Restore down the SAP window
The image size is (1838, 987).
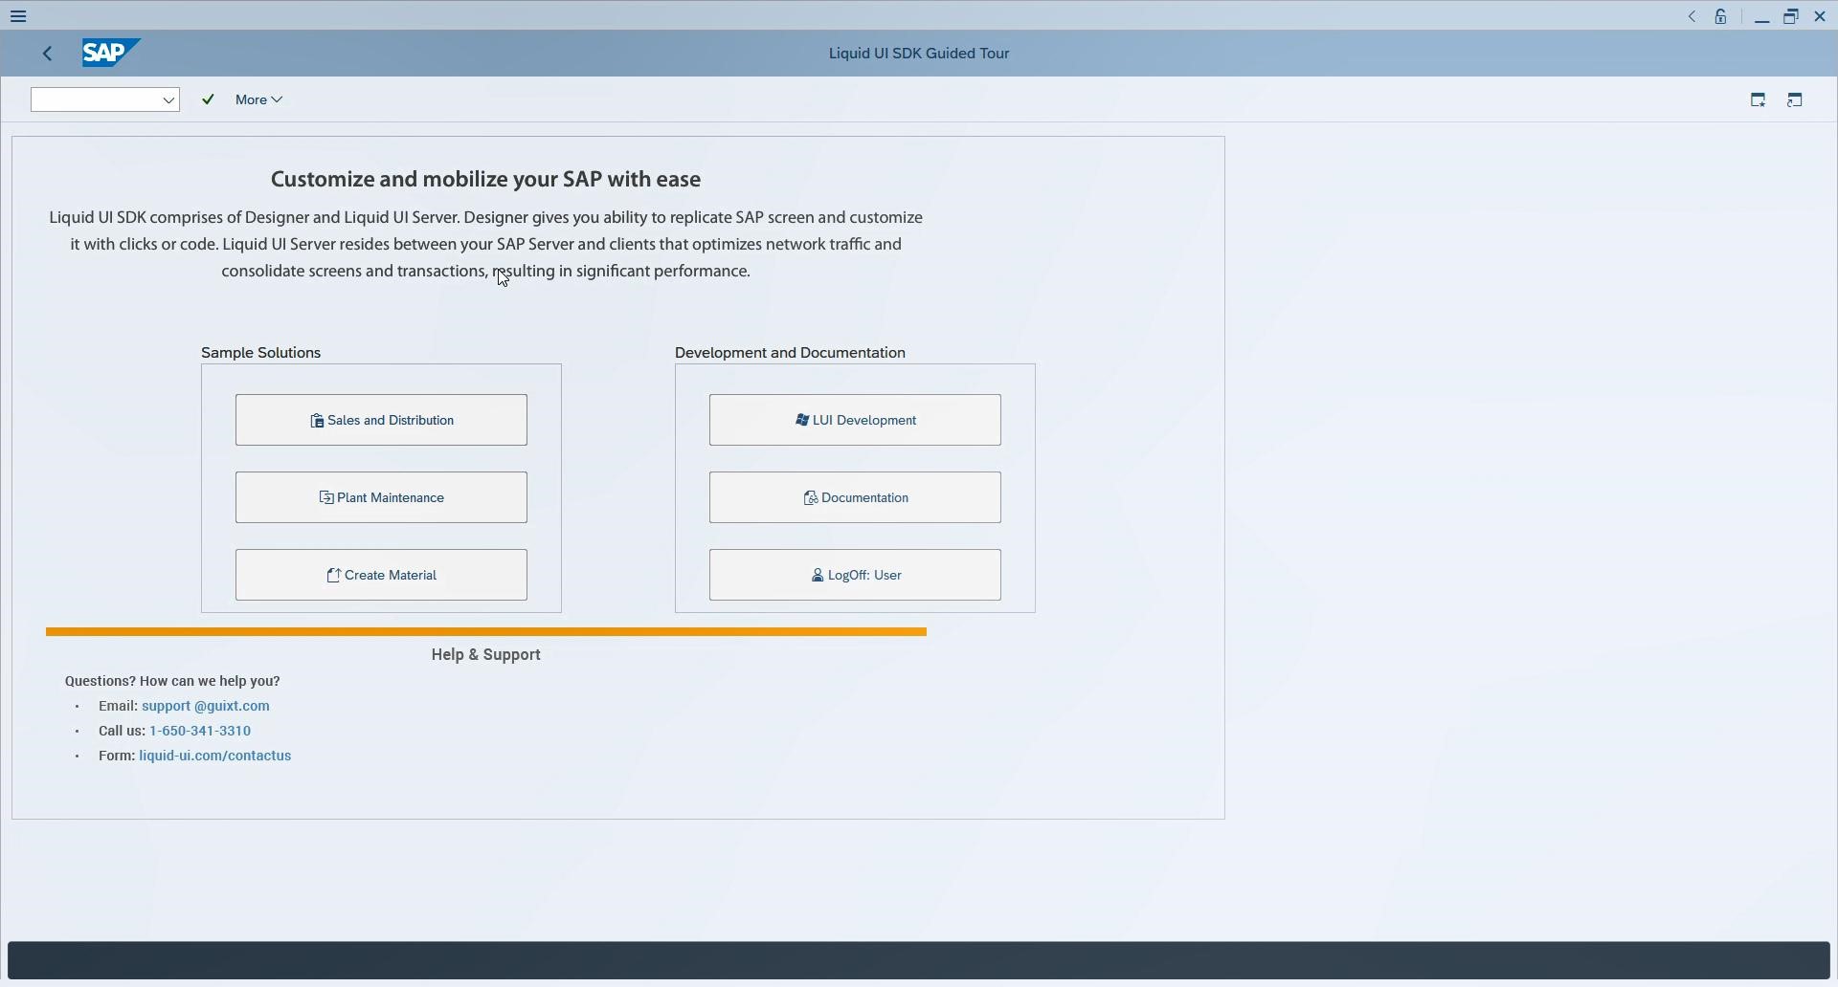[1792, 16]
